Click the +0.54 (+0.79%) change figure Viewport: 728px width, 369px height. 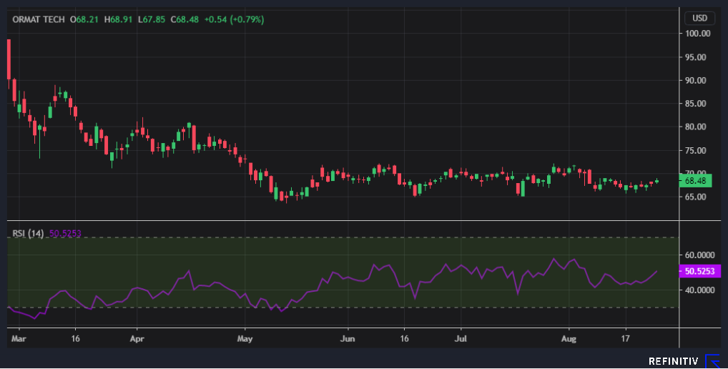point(234,19)
